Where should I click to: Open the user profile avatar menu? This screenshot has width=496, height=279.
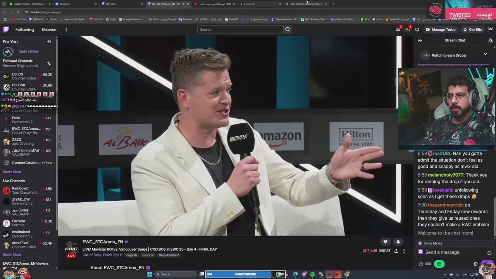[490, 29]
